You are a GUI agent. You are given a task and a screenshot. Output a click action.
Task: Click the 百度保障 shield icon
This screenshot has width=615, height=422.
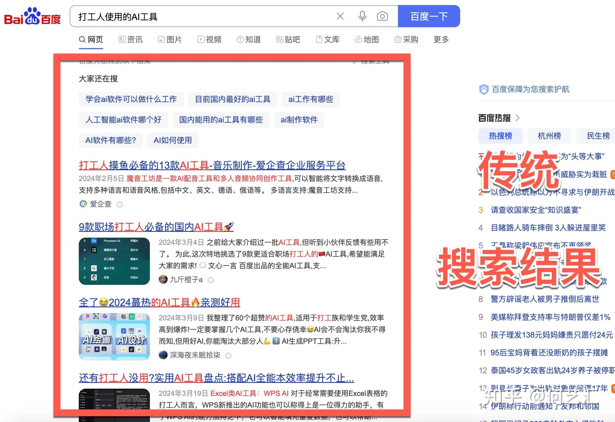pyautogui.click(x=484, y=89)
